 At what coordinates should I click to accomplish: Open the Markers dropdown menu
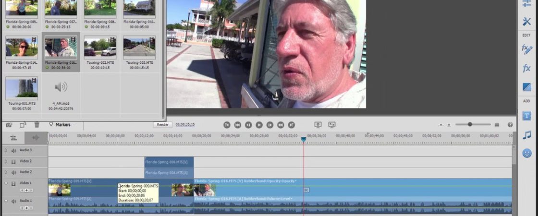click(62, 125)
